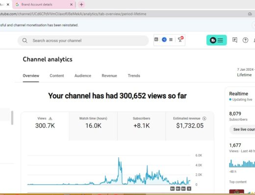Open the send feedback icon
Viewport: 255px width, 195px height.
[235, 40]
